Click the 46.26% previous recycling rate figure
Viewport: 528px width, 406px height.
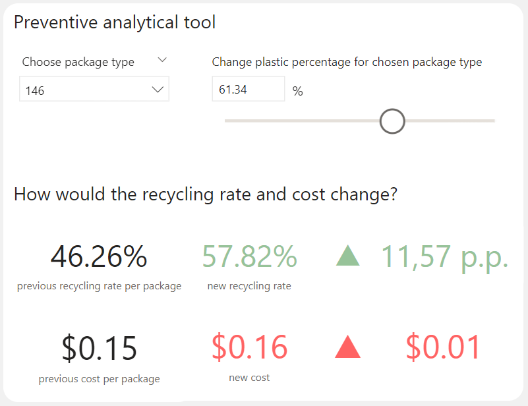[x=98, y=257]
